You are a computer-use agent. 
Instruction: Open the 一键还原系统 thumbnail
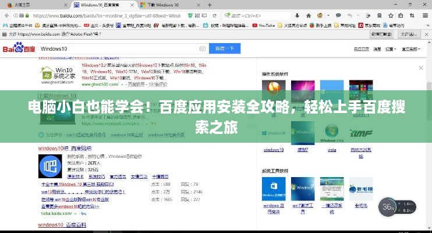pos(332,189)
